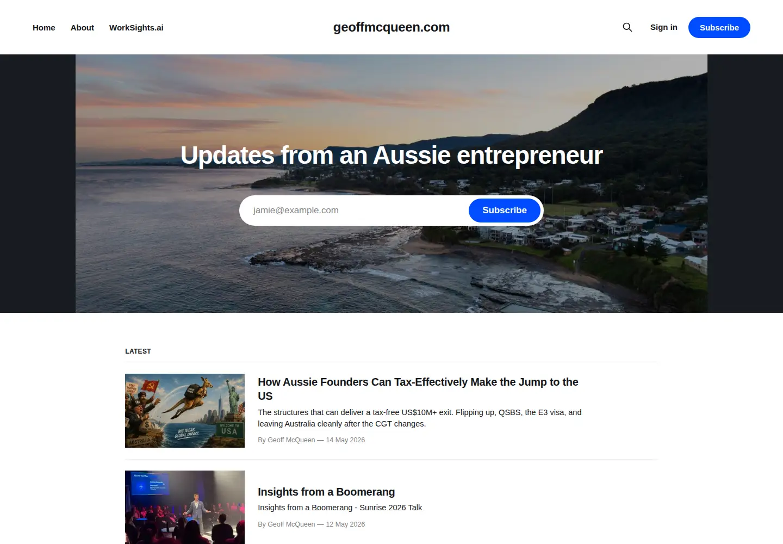The width and height of the screenshot is (783, 544).
Task: Open the About page link
Action: (82, 28)
